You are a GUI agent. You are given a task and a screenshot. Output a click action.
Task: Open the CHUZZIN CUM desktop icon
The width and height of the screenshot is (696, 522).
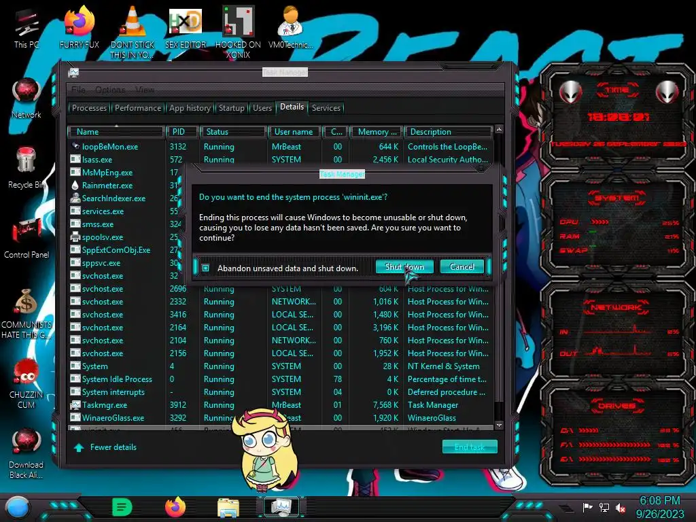click(27, 383)
